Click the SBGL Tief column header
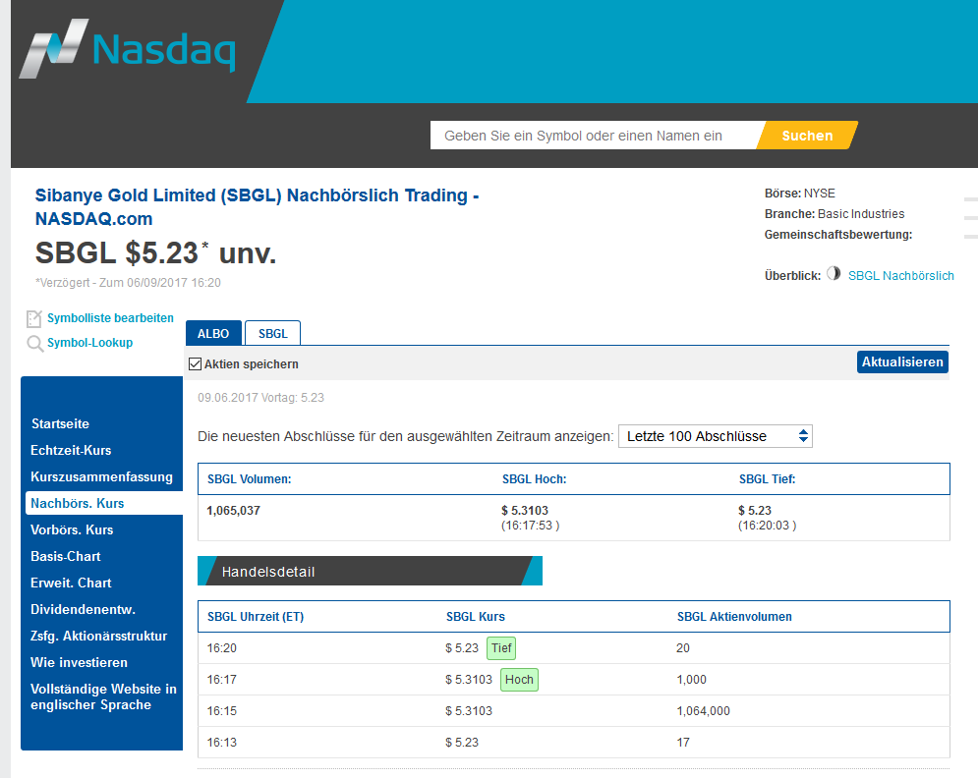Screen dimensions: 978x778 tap(768, 479)
